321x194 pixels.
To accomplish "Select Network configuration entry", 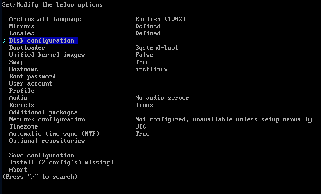I will pyautogui.click(x=47, y=120).
